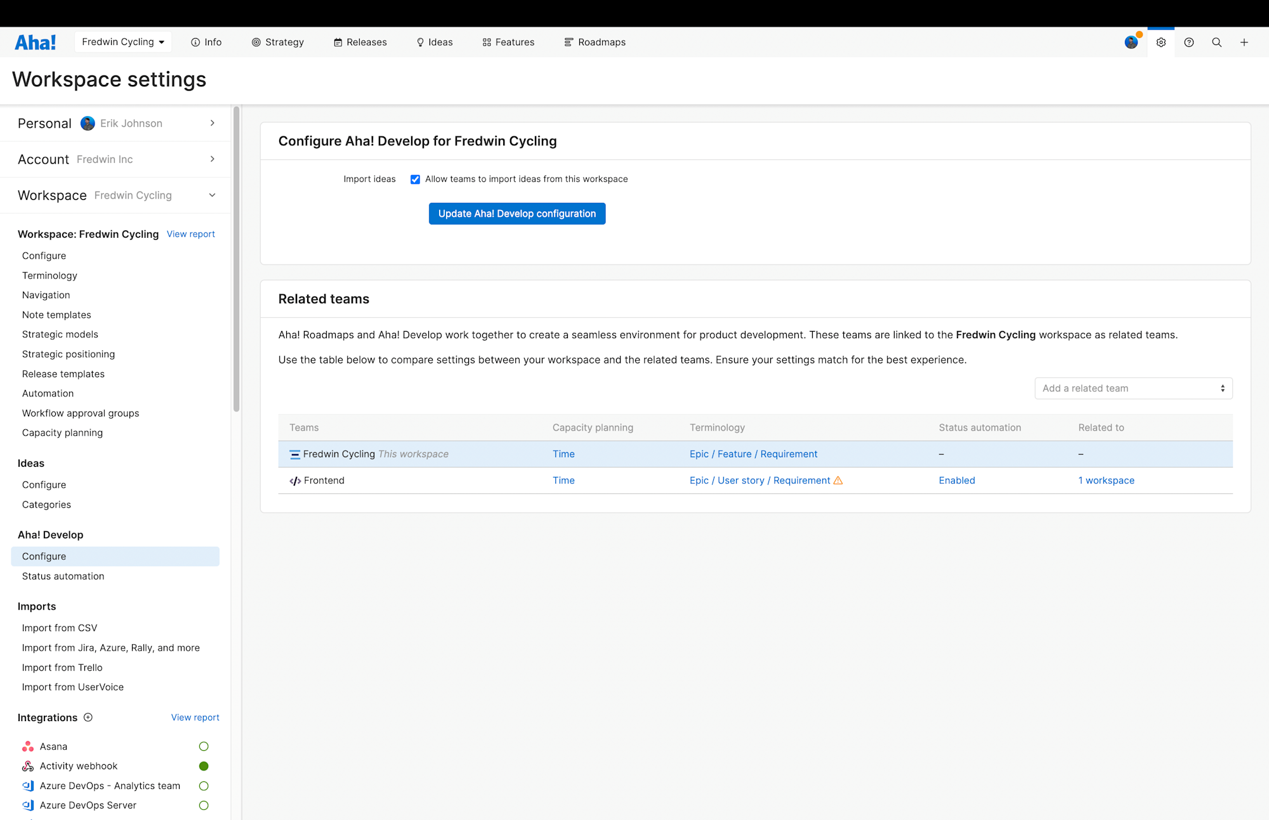The height and width of the screenshot is (820, 1269).
Task: Click Update Aha! Develop configuration button
Action: click(x=516, y=214)
